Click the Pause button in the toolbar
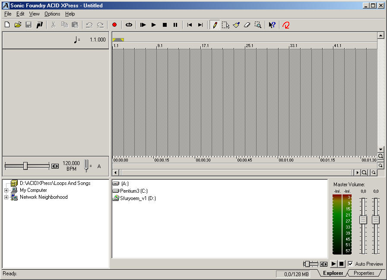This screenshot has height=280, width=387. (175, 25)
